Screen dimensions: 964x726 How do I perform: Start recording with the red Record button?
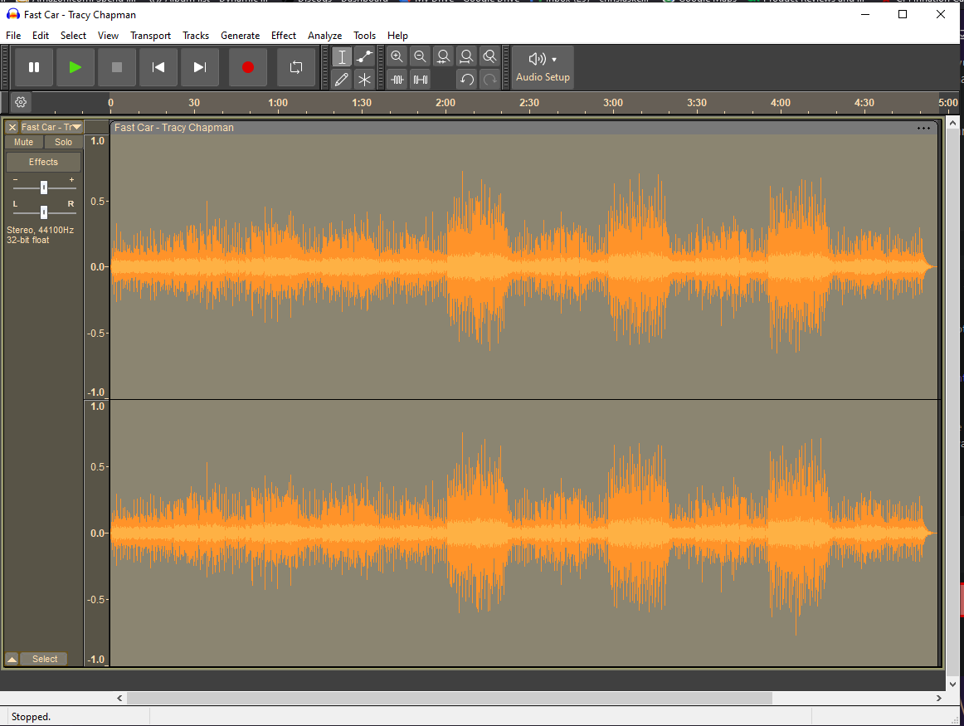[248, 67]
